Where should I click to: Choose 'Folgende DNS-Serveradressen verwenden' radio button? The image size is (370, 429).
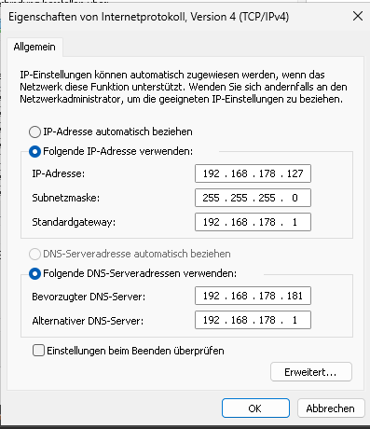click(x=34, y=274)
